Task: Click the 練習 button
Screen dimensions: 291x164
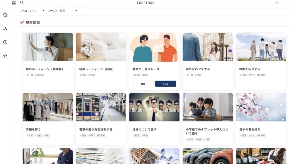Action: tap(143, 84)
